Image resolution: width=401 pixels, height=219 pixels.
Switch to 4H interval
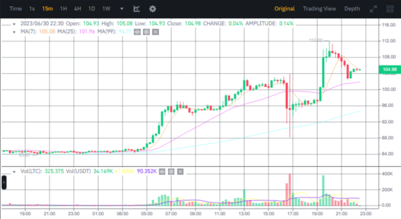point(78,9)
